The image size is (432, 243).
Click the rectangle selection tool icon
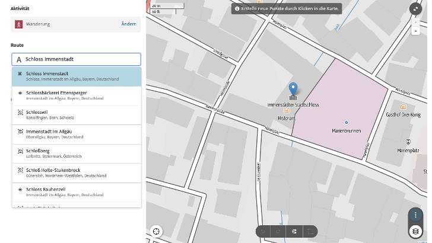(309, 231)
